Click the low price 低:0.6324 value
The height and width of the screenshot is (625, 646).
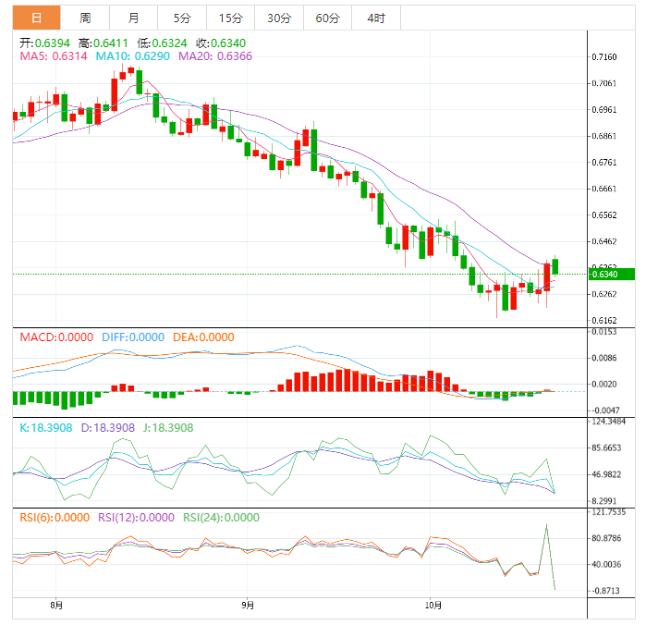163,43
